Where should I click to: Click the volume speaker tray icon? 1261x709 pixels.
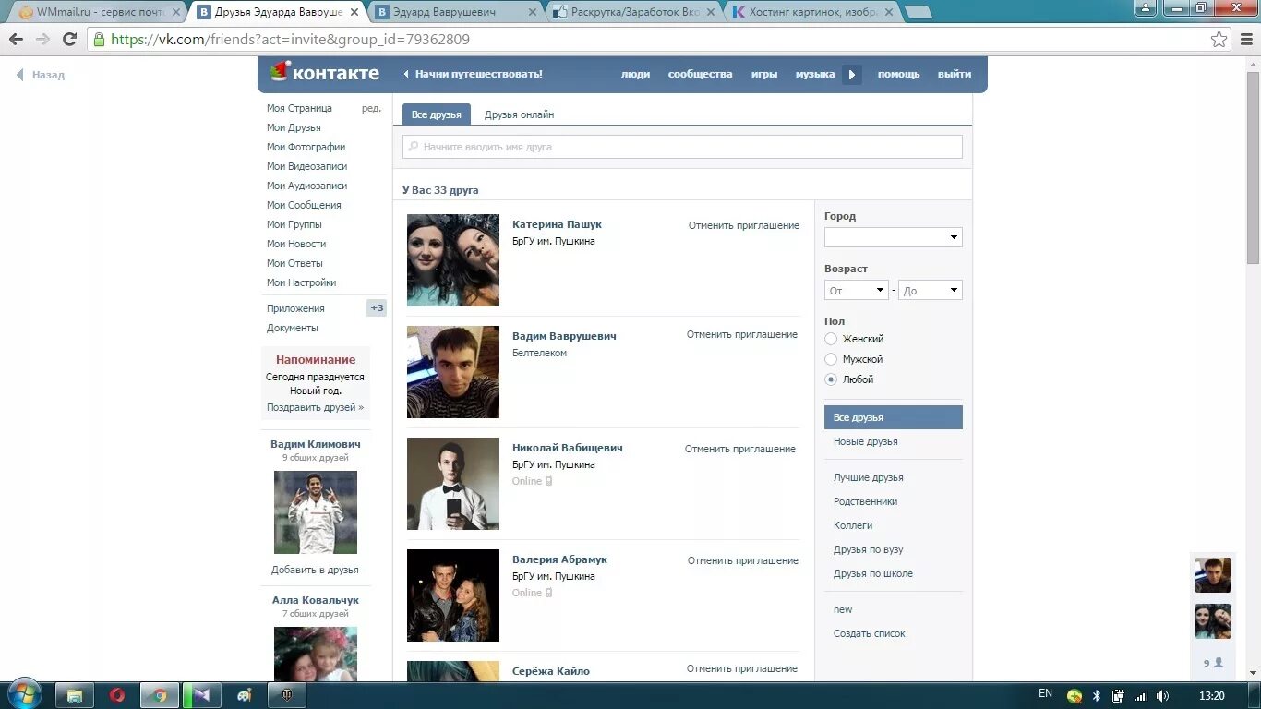(x=1162, y=696)
